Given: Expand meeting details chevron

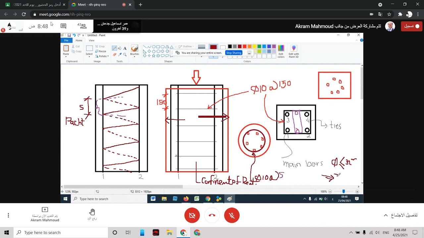Looking at the screenshot, I should tap(386, 215).
